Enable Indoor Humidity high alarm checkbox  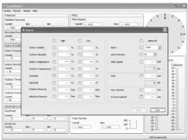[54, 48]
